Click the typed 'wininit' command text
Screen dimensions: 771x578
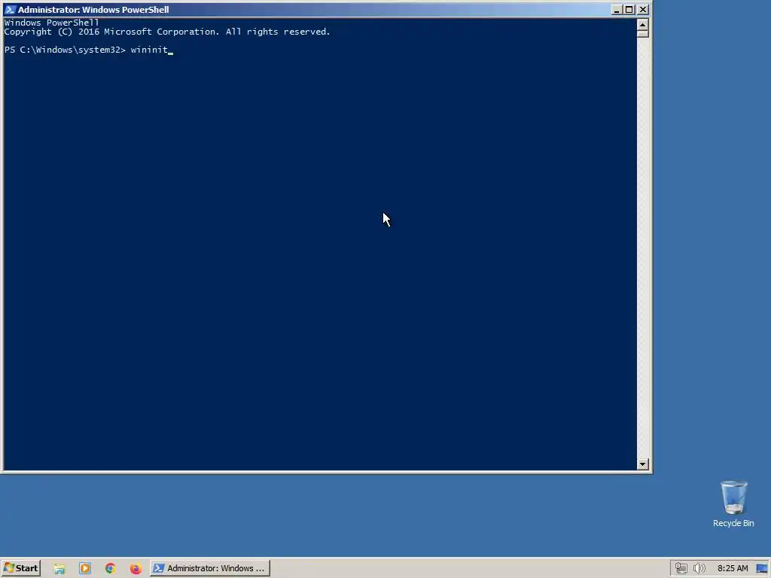pyautogui.click(x=149, y=50)
